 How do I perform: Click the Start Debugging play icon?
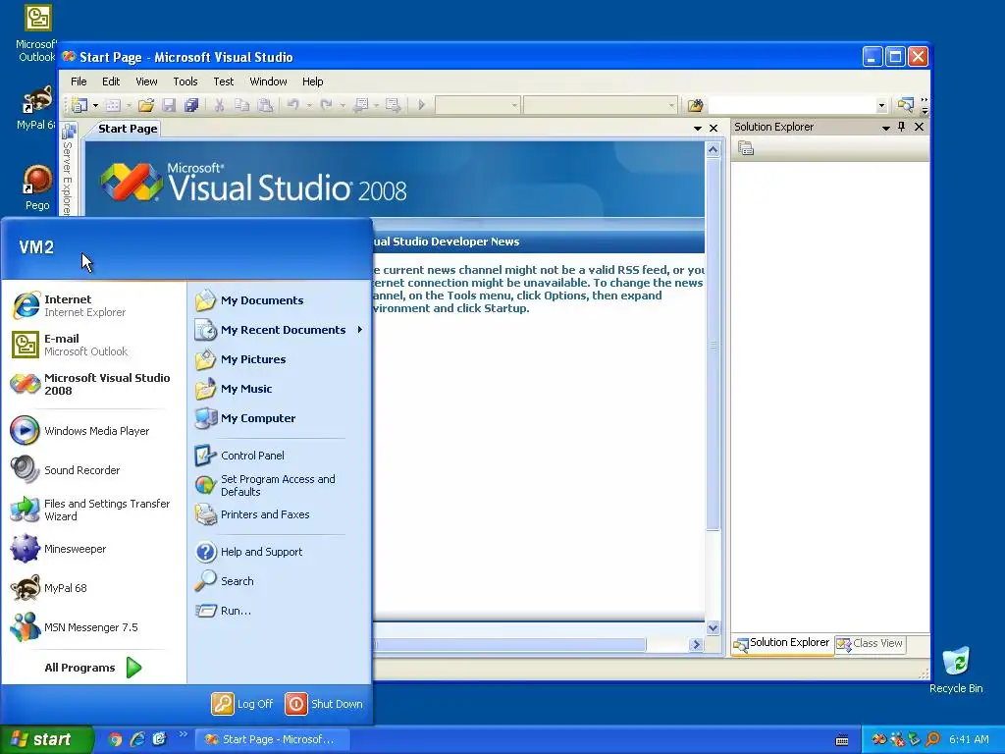pyautogui.click(x=421, y=104)
